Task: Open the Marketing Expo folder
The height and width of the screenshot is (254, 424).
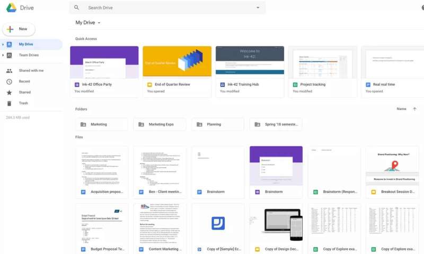Action: pos(160,124)
